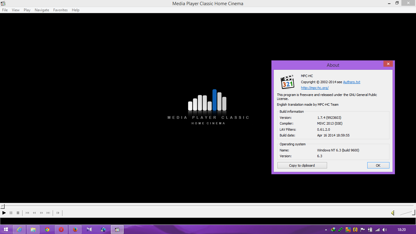Click the Stop playback button
The height and width of the screenshot is (234, 416).
[18, 213]
